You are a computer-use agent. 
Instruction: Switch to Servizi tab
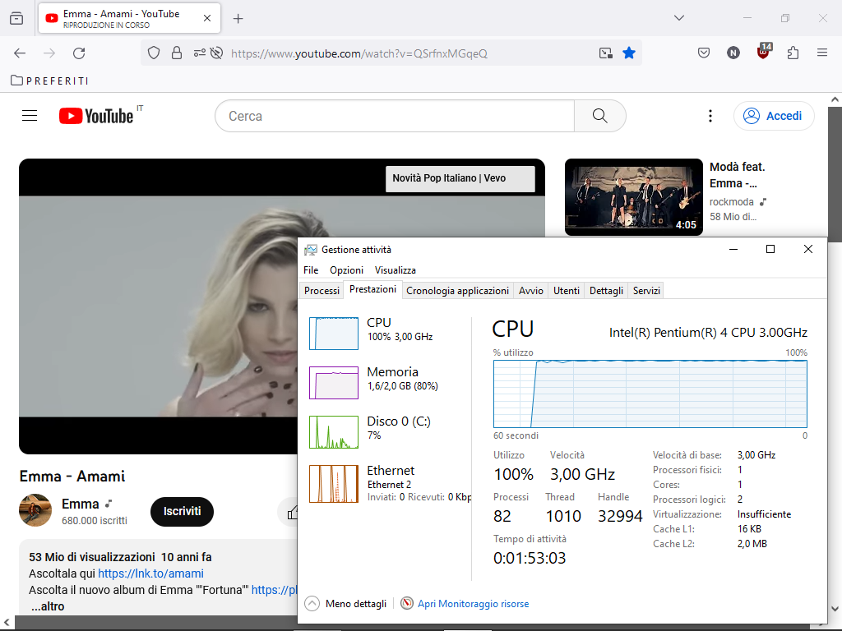pyautogui.click(x=646, y=290)
